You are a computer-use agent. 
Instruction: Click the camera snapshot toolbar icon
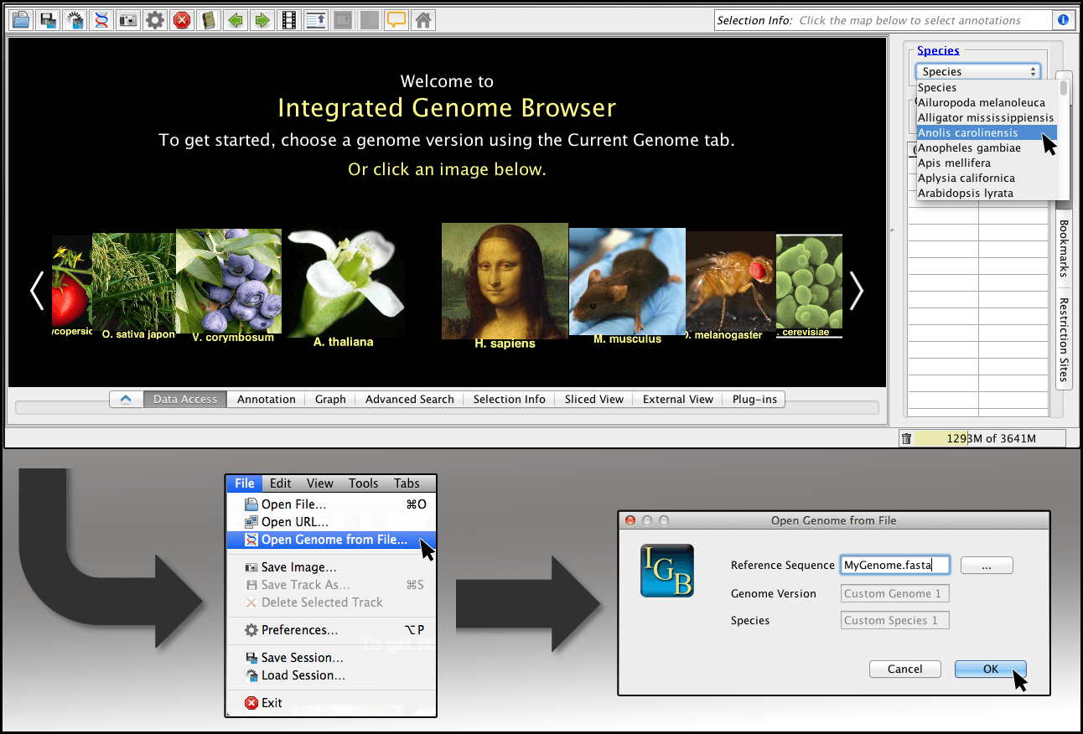pos(128,20)
